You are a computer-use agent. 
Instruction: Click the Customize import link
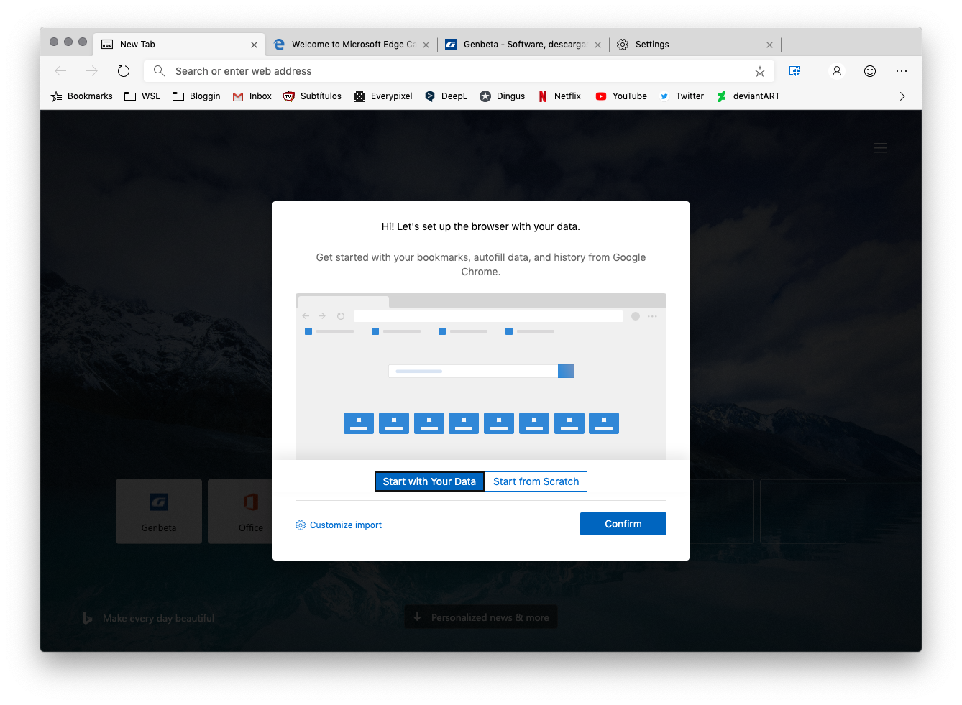(339, 525)
